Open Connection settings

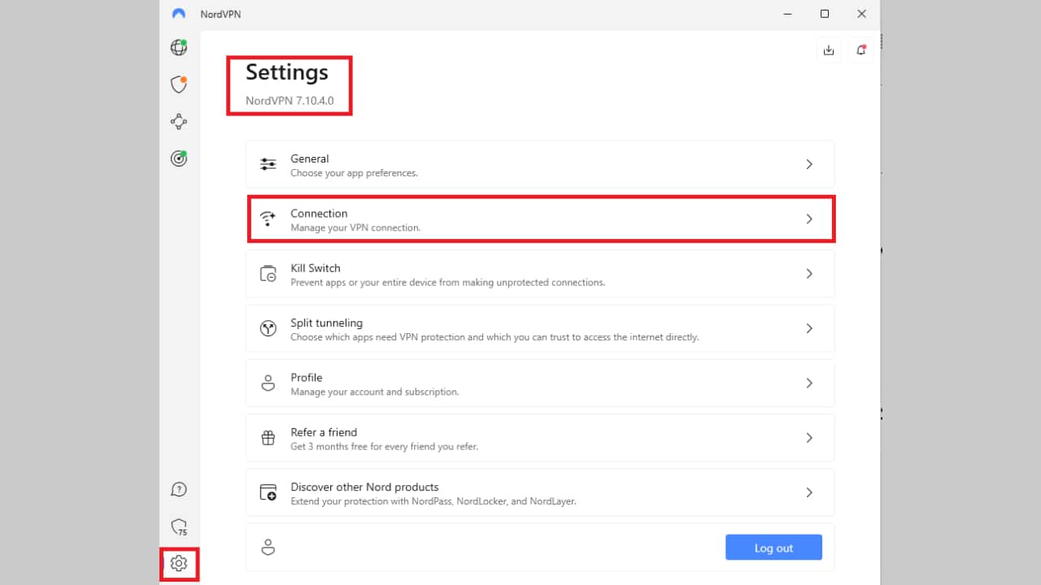pos(540,219)
